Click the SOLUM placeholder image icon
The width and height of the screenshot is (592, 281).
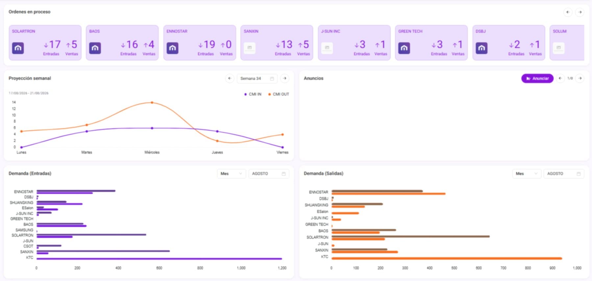point(558,48)
